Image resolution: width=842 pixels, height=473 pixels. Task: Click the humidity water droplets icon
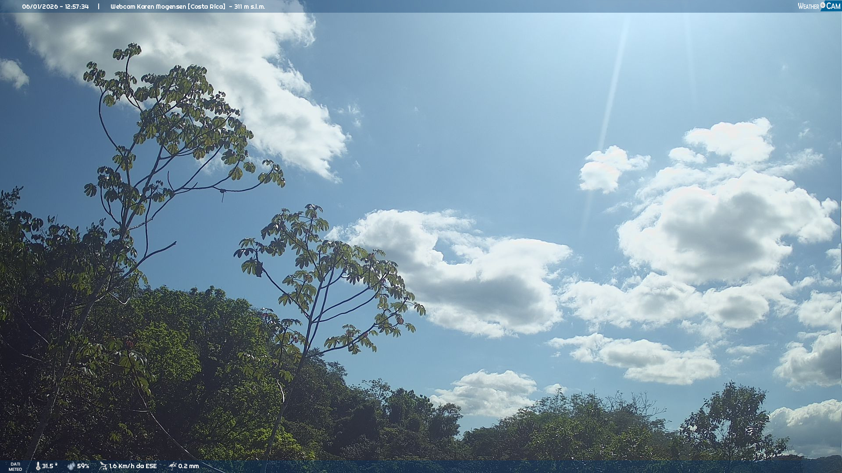click(x=71, y=466)
